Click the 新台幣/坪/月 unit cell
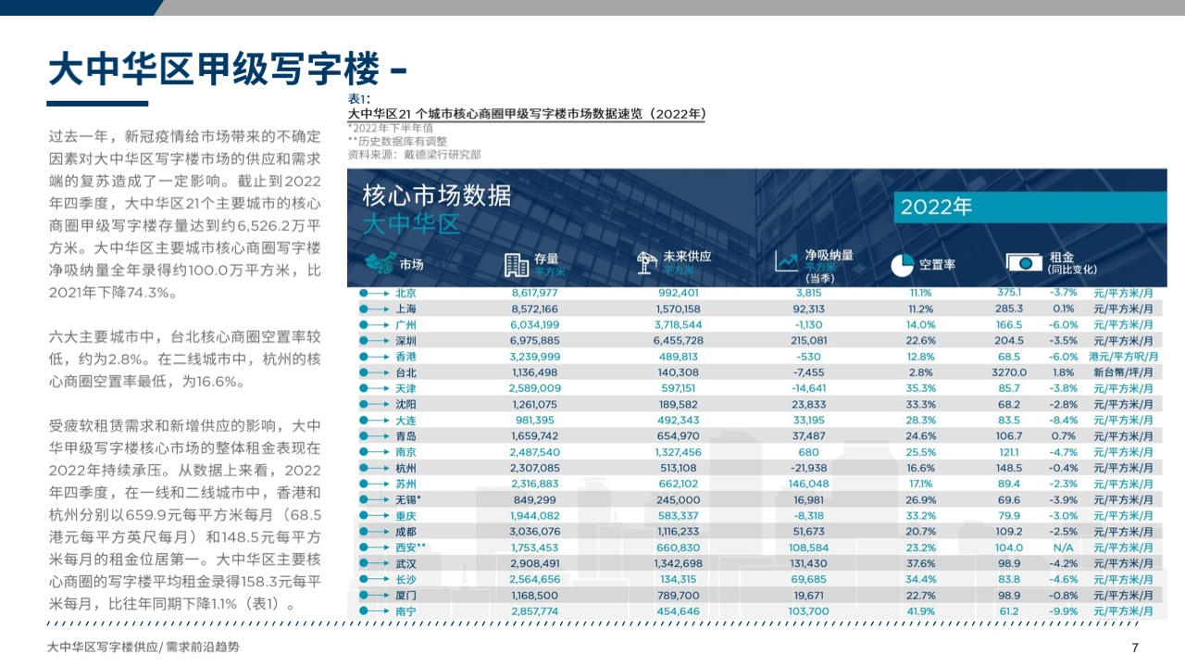Image resolution: width=1185 pixels, height=667 pixels. tap(1125, 372)
